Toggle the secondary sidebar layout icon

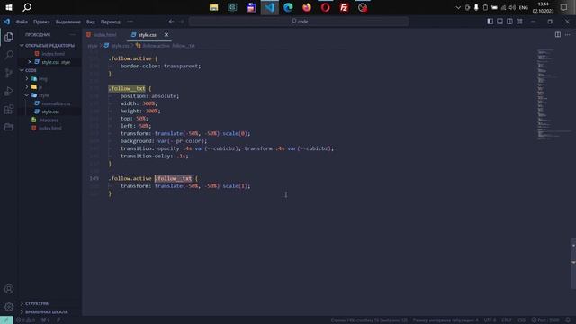coord(509,22)
